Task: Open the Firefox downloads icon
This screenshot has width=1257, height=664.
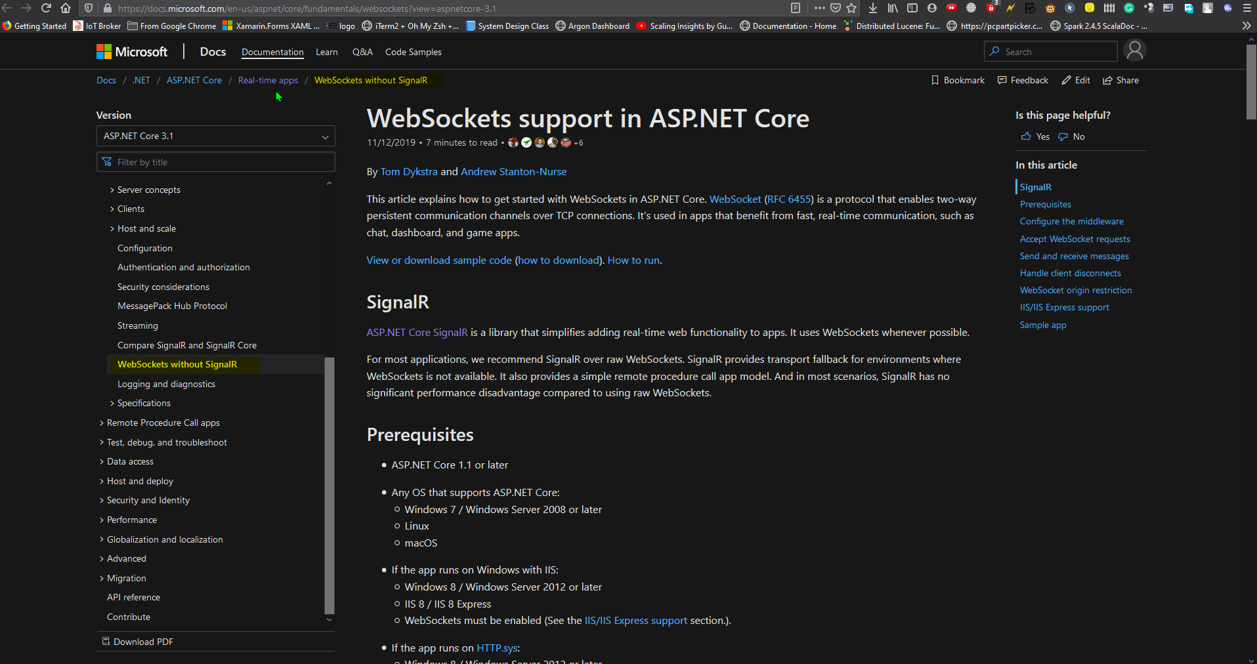Action: coord(872,8)
